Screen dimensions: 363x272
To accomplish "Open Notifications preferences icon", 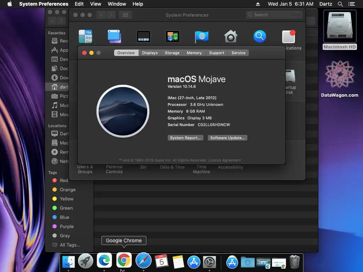I will coord(289,36).
